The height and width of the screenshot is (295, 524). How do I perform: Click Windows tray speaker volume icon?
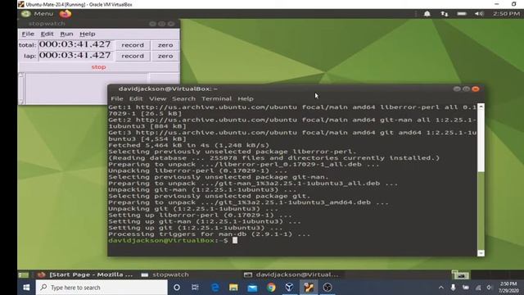[x=490, y=288]
